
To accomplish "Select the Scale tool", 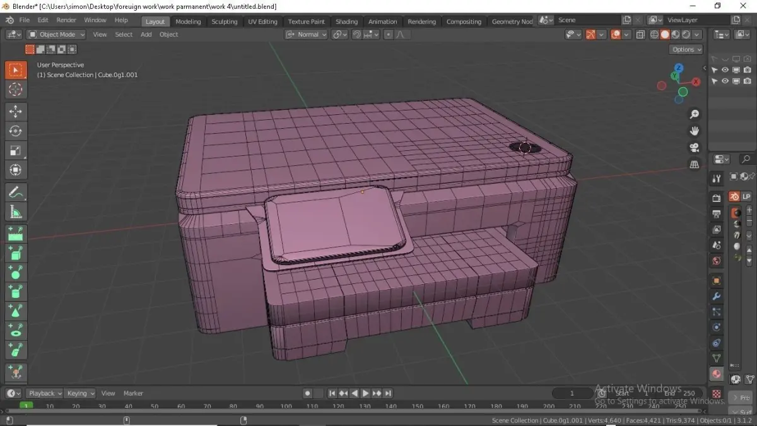I will tap(16, 150).
